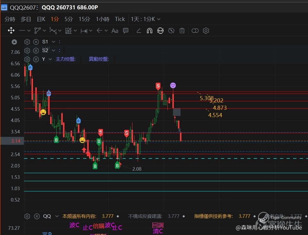Open settings for S2 indicator
308x235 pixels.
click(27, 50)
